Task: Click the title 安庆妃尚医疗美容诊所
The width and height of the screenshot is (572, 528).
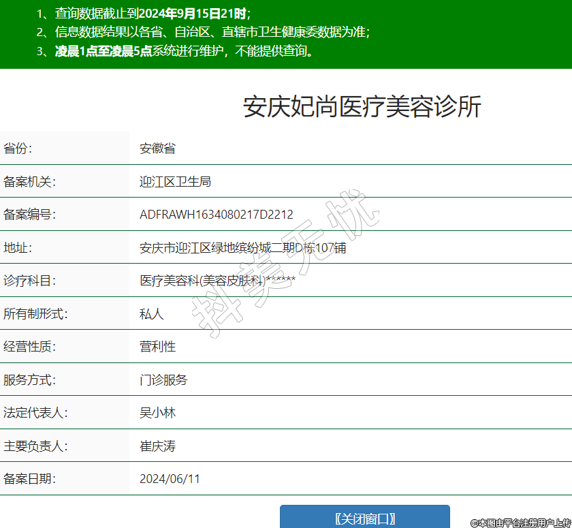Action: click(x=362, y=107)
